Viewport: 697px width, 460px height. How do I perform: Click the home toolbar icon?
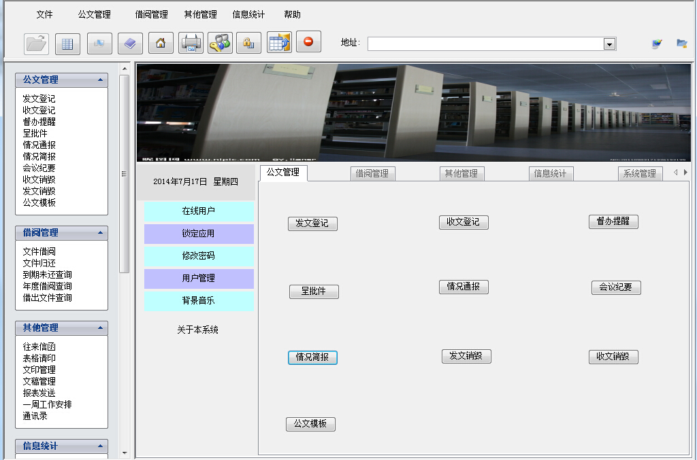point(161,43)
